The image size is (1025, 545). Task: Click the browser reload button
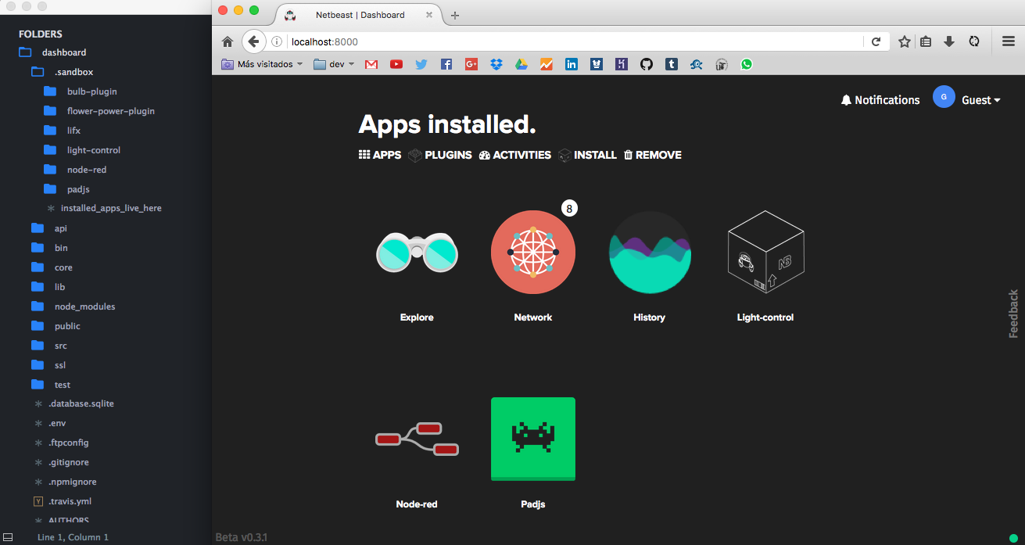(876, 41)
